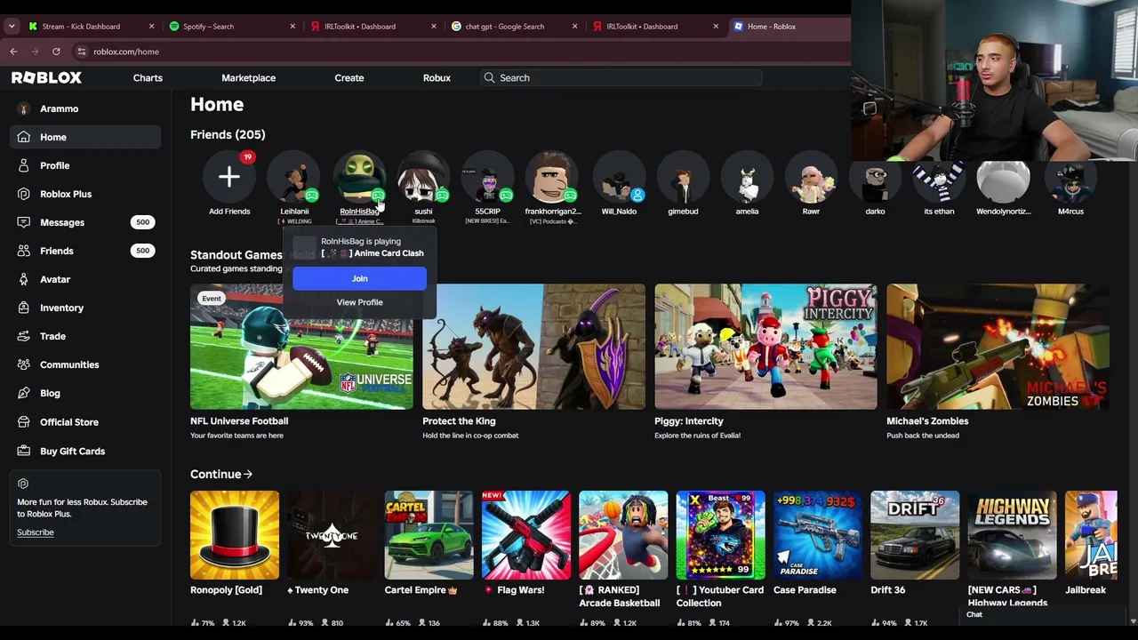Open Trade from the sidebar
The height and width of the screenshot is (640, 1138).
(52, 336)
